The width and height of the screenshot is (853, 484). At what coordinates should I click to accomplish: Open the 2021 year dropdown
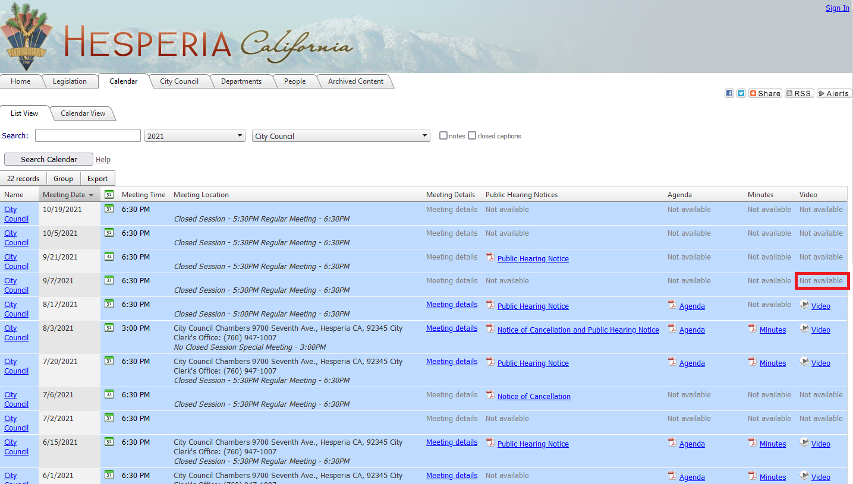tap(195, 136)
